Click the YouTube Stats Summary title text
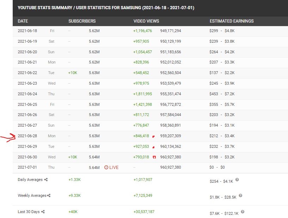The height and width of the screenshot is (218, 288). (x=106, y=8)
